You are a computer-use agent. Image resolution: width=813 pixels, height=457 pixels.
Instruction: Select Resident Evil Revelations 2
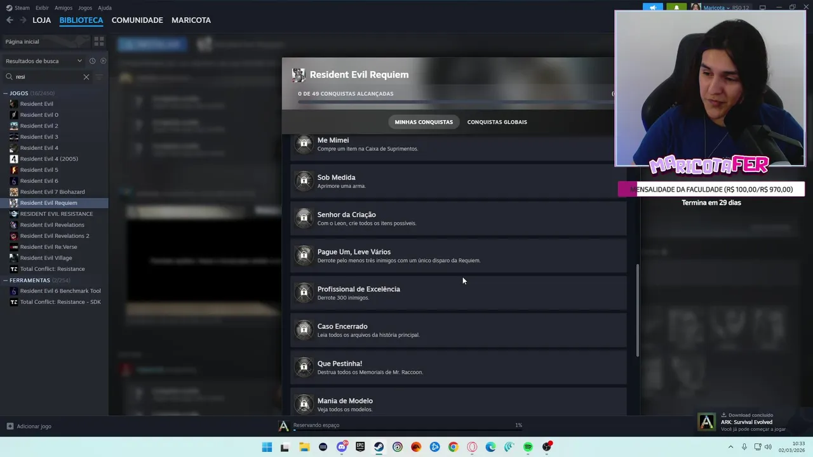coord(54,236)
